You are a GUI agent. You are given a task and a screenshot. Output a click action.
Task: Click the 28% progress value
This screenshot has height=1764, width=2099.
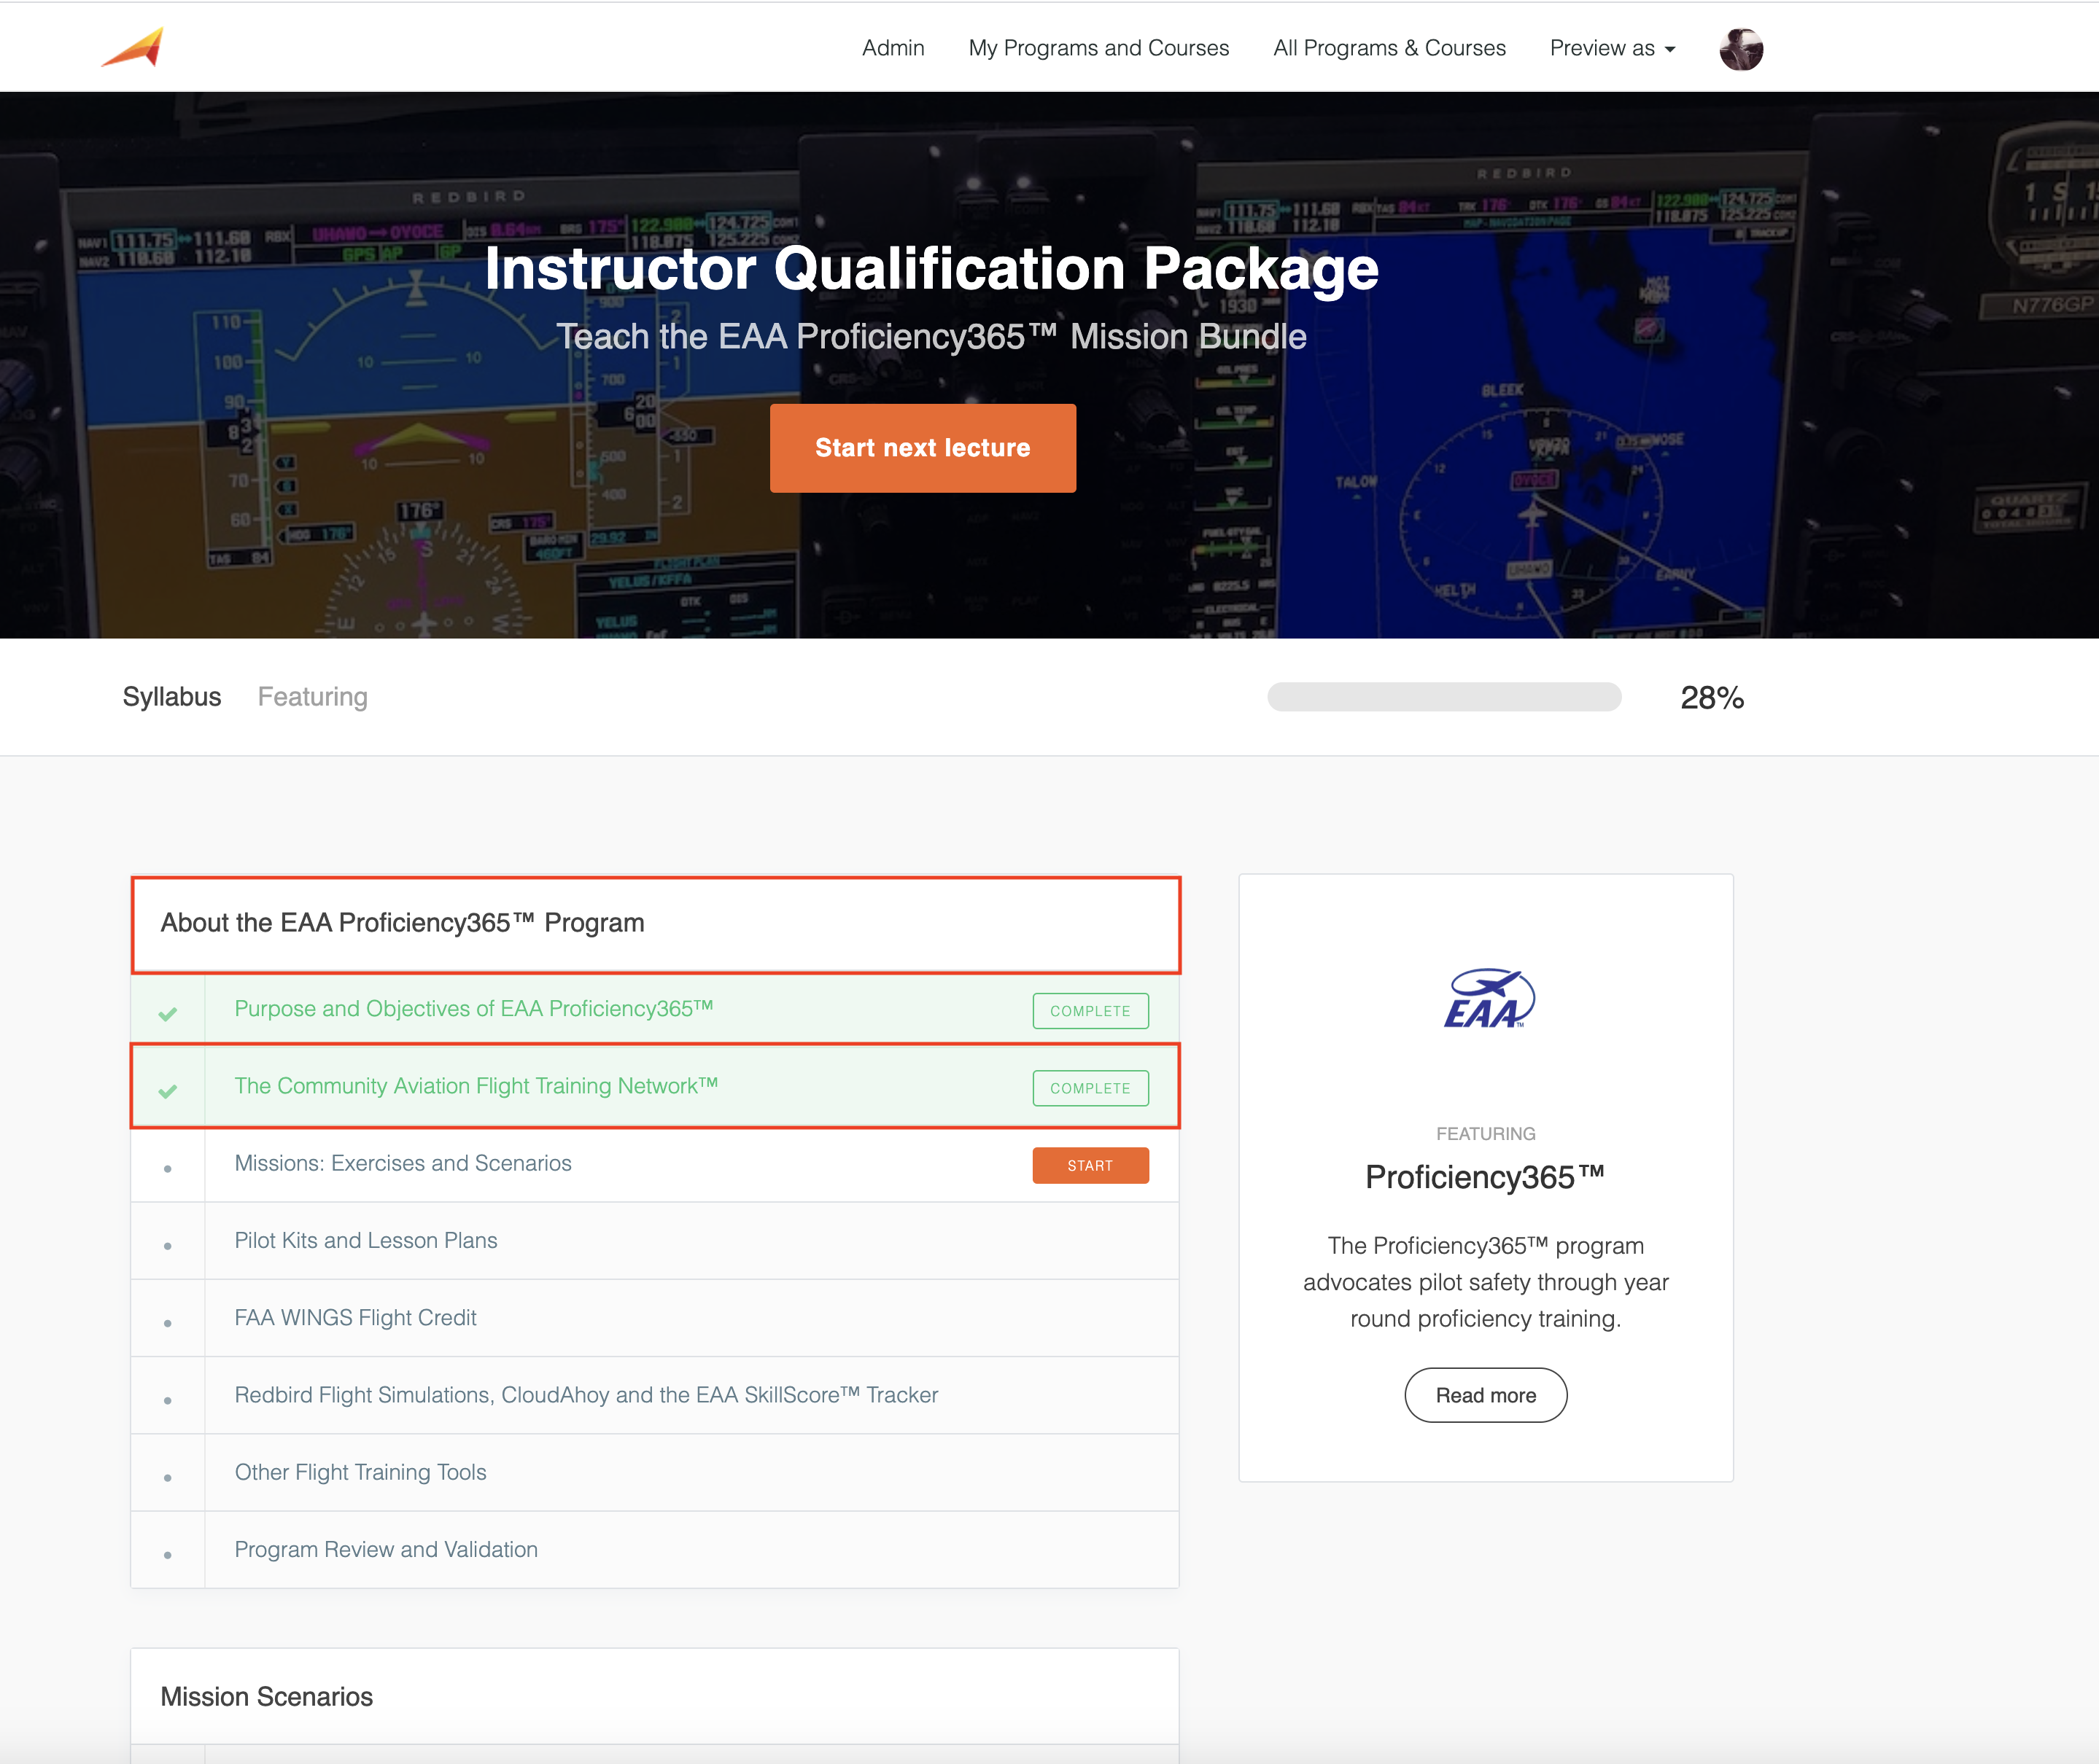click(1712, 697)
